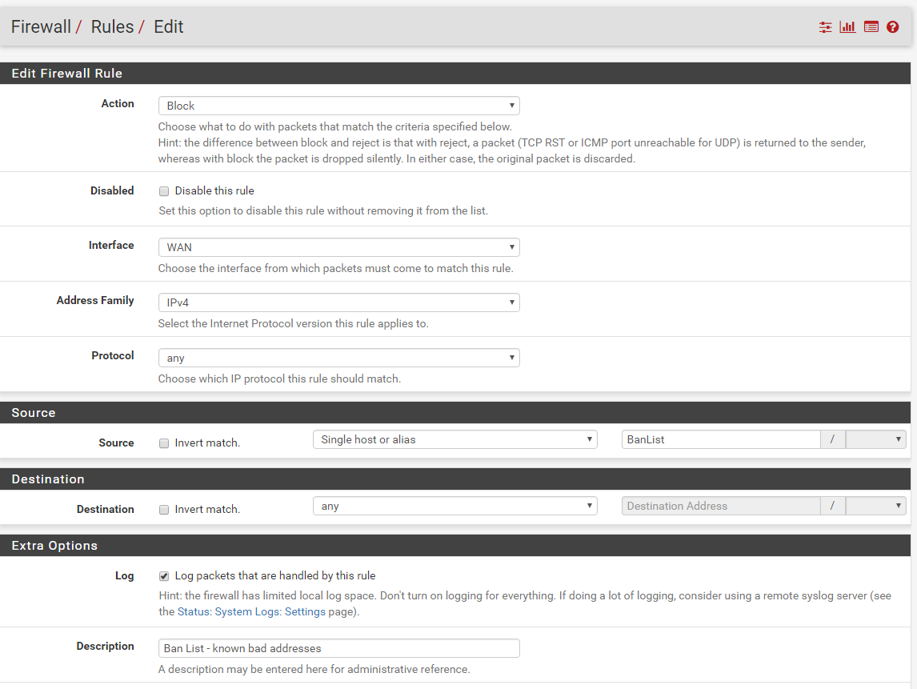The height and width of the screenshot is (689, 917).
Task: Open the Destination type dropdown 'any'
Action: point(454,506)
